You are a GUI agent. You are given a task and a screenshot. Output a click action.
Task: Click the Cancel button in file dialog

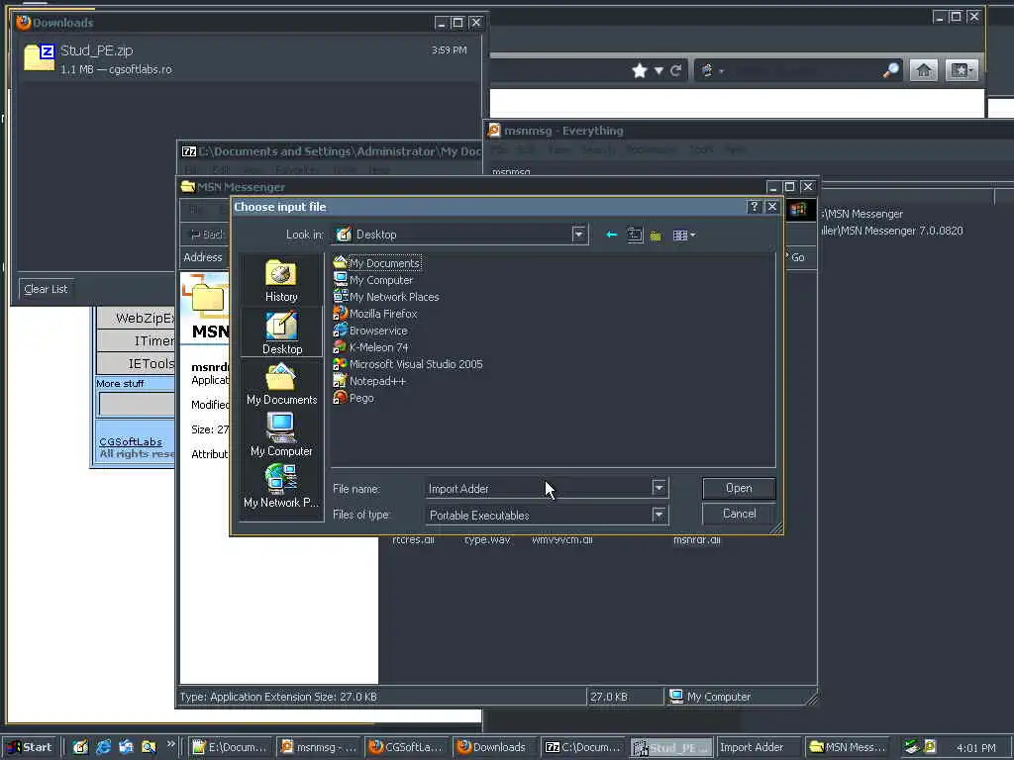[x=739, y=514]
